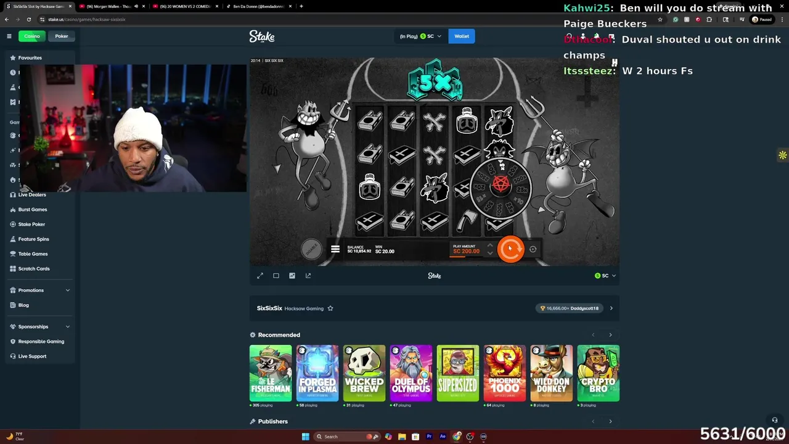Open Duel of Olympus game thumbnail
The image size is (789, 444).
click(x=411, y=373)
